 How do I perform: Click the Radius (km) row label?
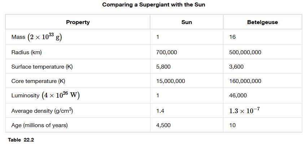[x=26, y=52]
